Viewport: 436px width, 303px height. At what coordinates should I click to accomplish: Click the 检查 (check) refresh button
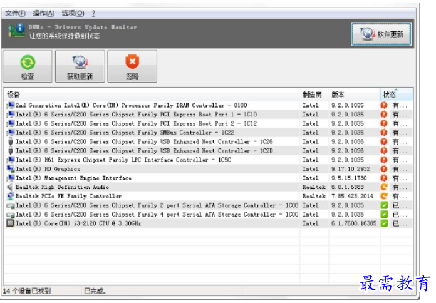pyautogui.click(x=28, y=66)
